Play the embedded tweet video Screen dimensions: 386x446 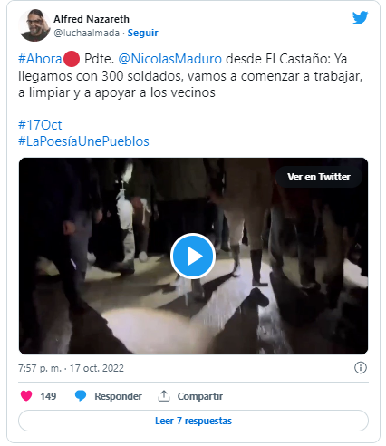pyautogui.click(x=193, y=256)
